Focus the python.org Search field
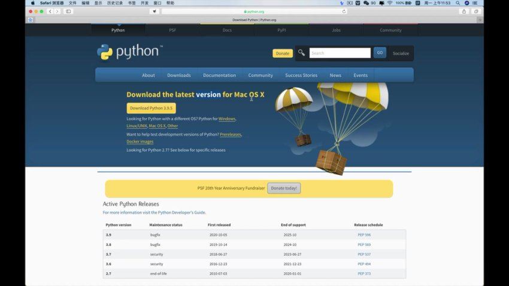This screenshot has height=286, width=509. [x=340, y=53]
